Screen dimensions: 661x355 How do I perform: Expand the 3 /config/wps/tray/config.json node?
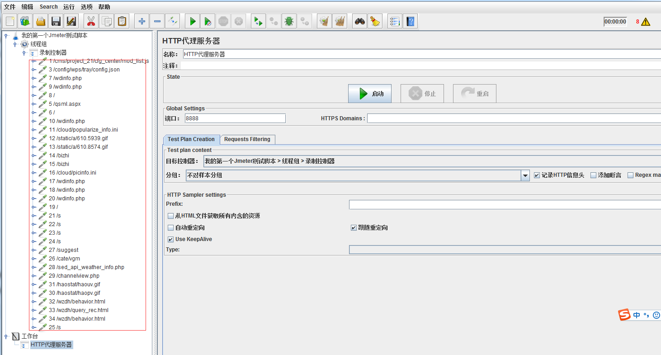(x=33, y=70)
